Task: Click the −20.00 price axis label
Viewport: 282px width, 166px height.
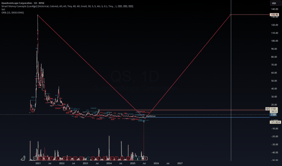Action: (274, 136)
